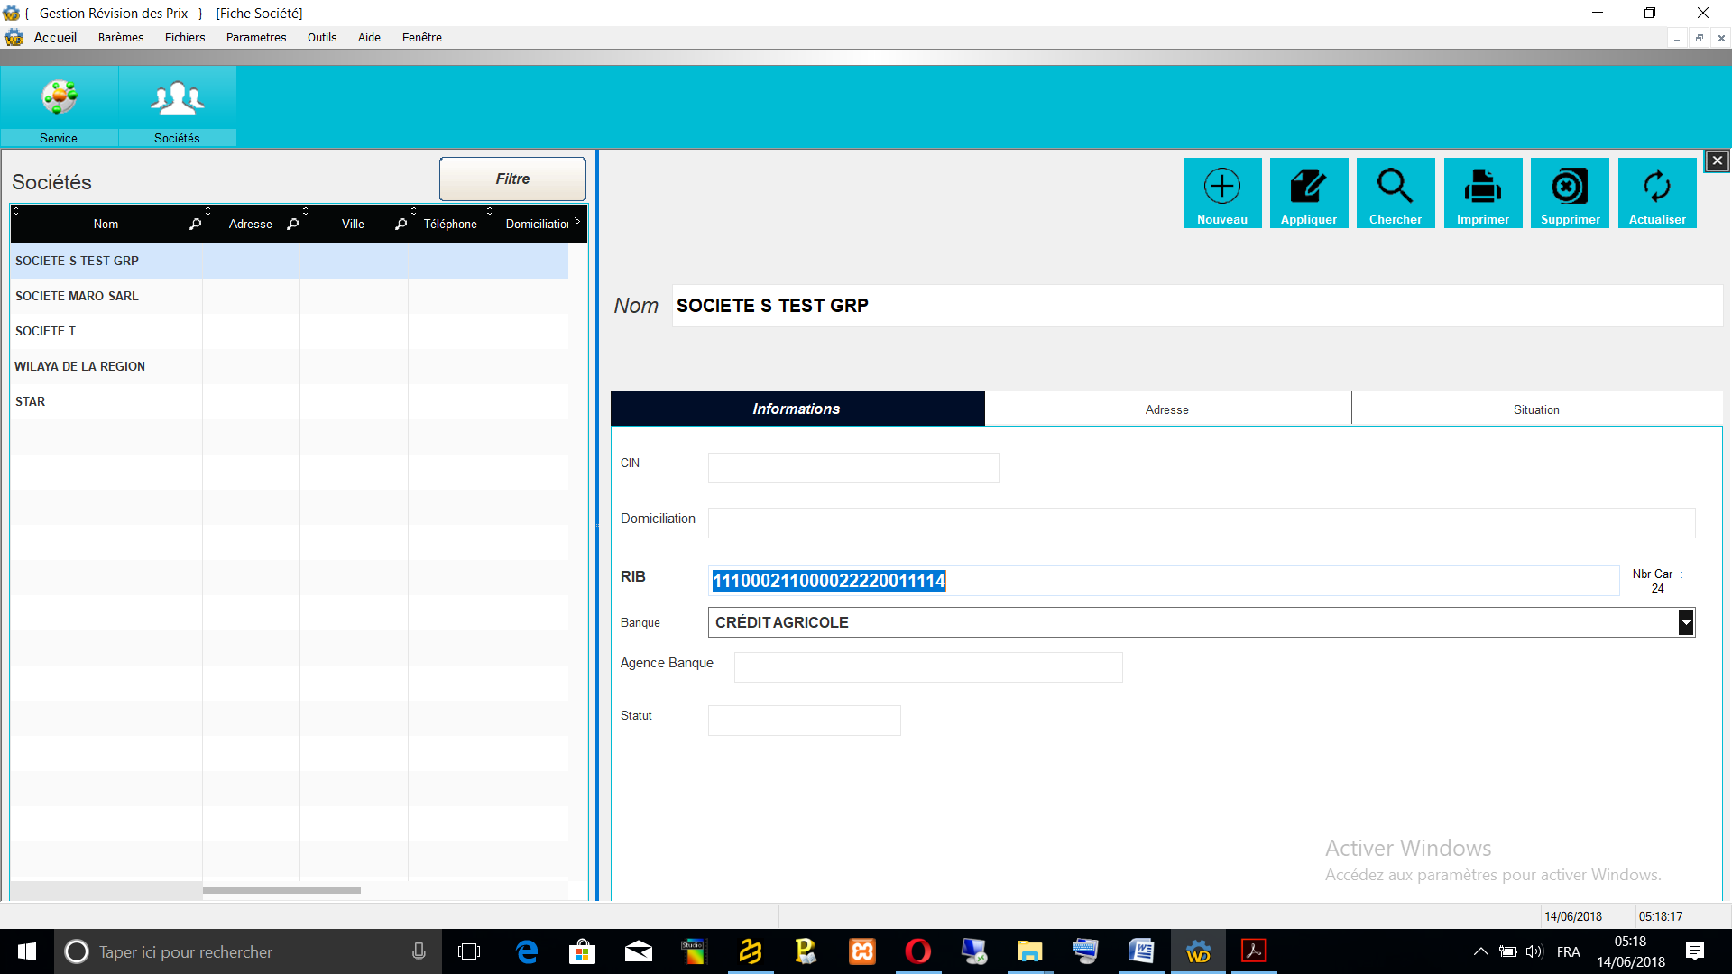Open the Parametres menu
This screenshot has width=1732, height=974.
point(255,37)
